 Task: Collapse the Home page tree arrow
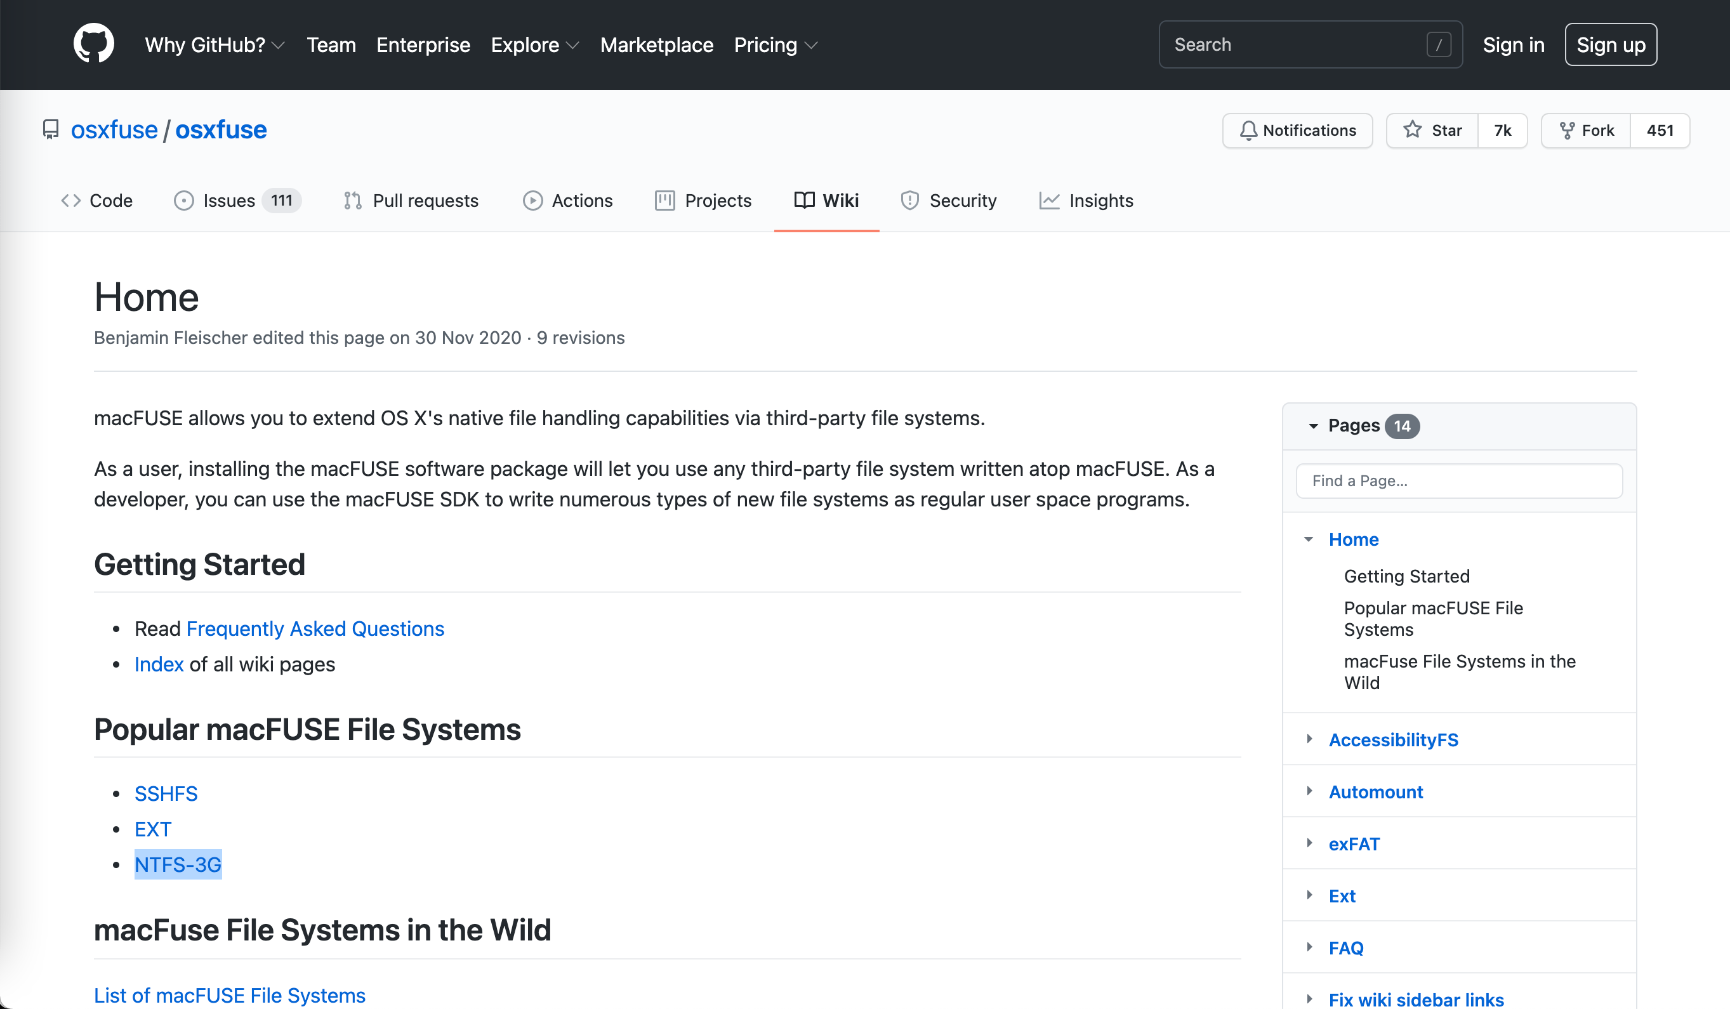point(1309,539)
